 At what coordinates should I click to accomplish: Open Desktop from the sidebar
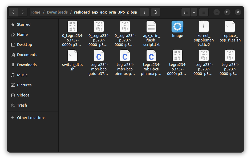point(33,45)
